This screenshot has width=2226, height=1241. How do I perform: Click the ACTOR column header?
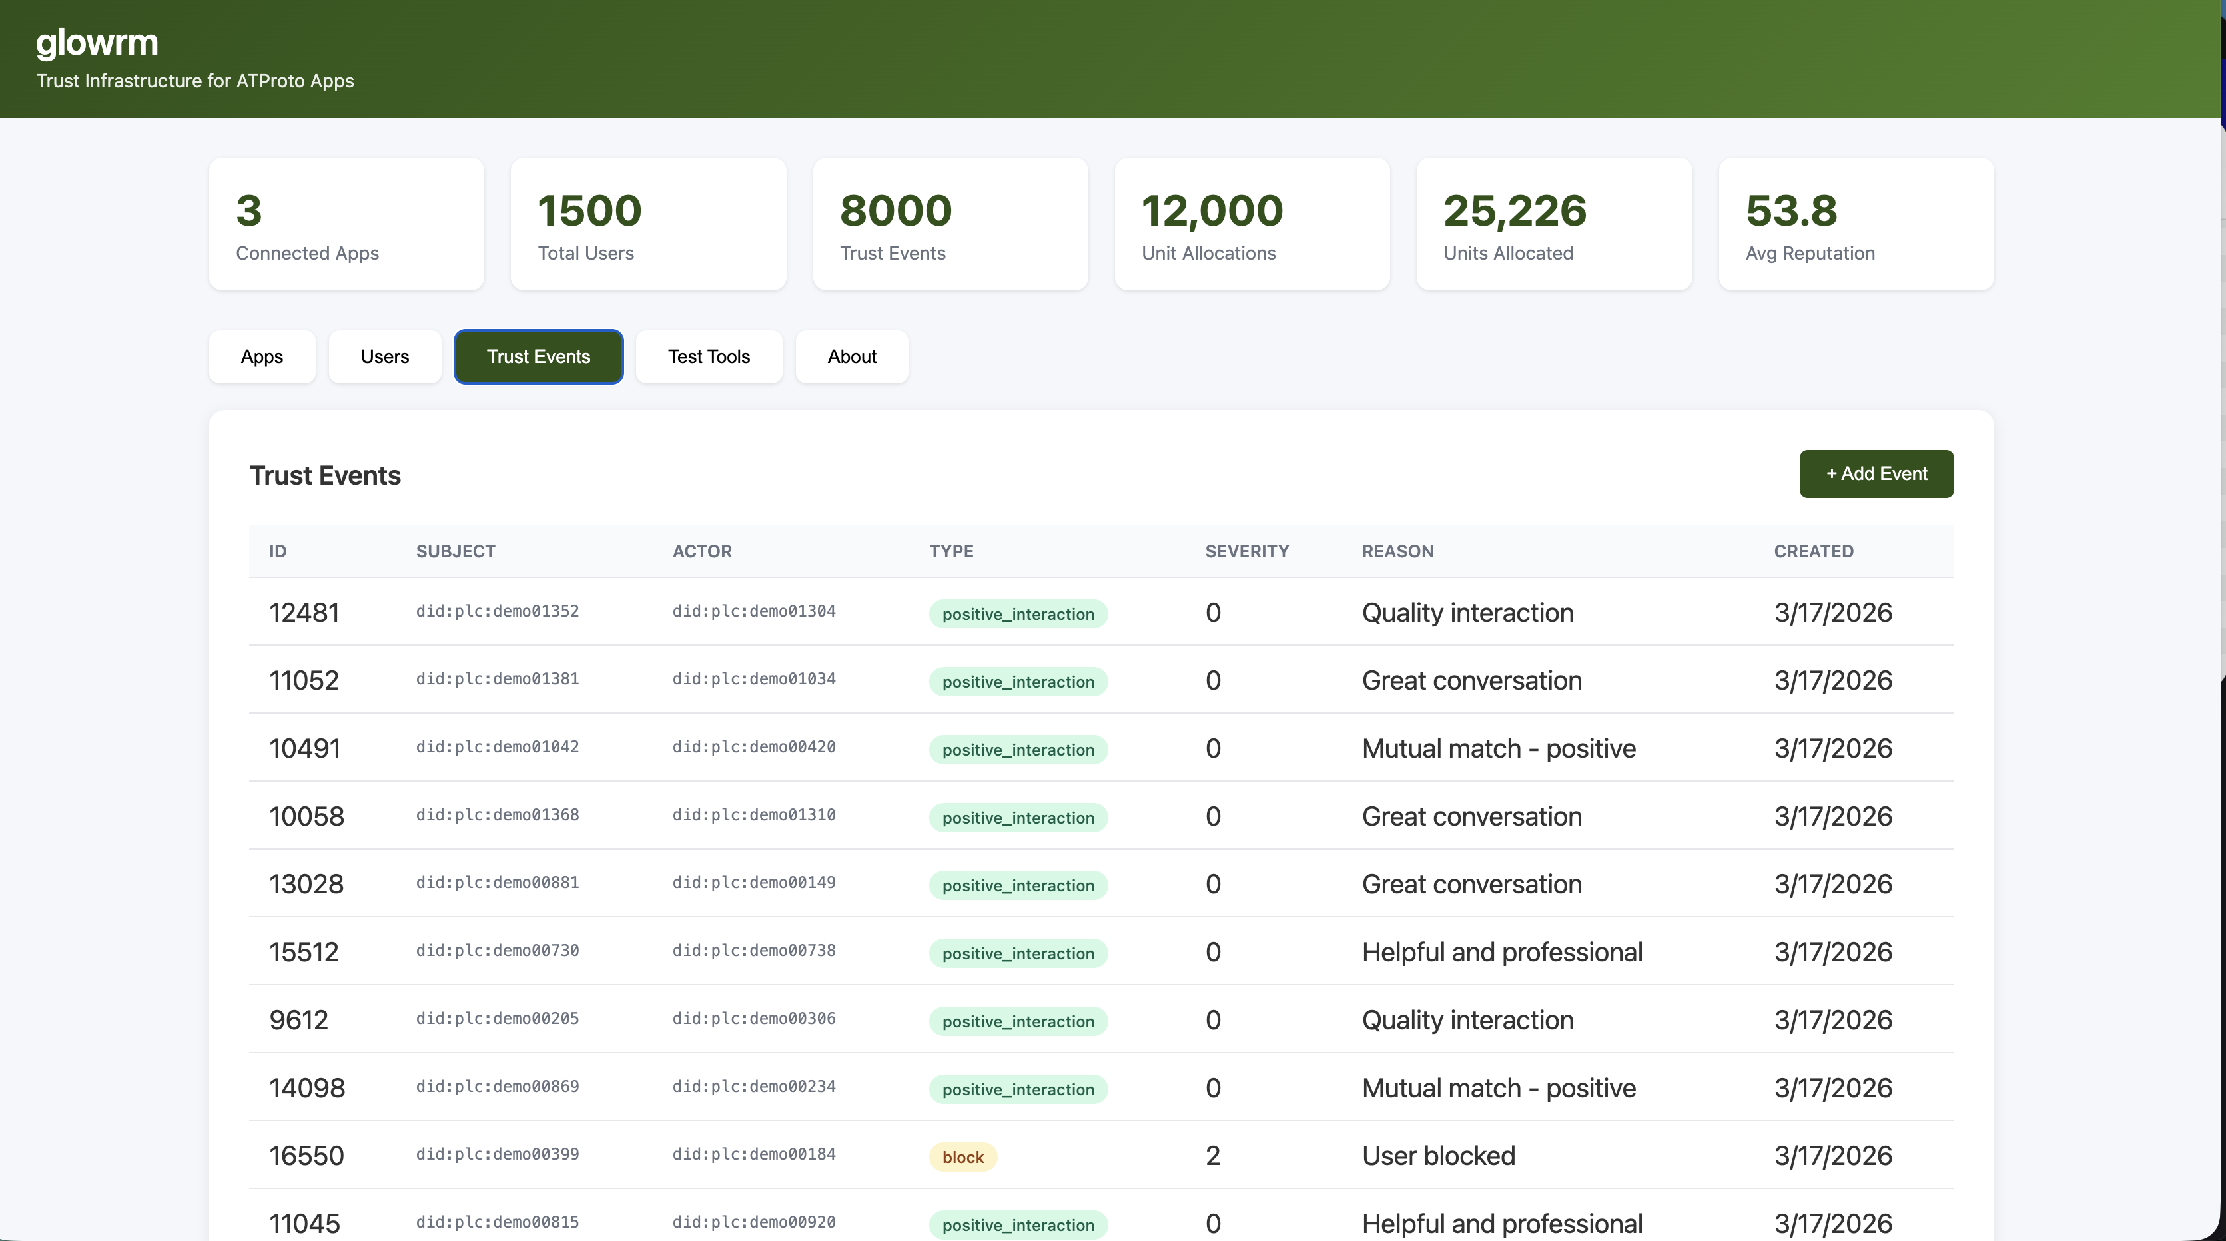click(x=701, y=551)
